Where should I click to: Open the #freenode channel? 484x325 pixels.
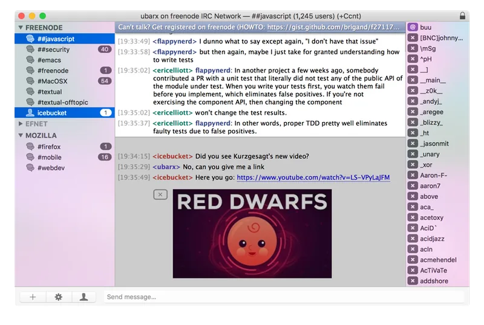(x=65, y=71)
